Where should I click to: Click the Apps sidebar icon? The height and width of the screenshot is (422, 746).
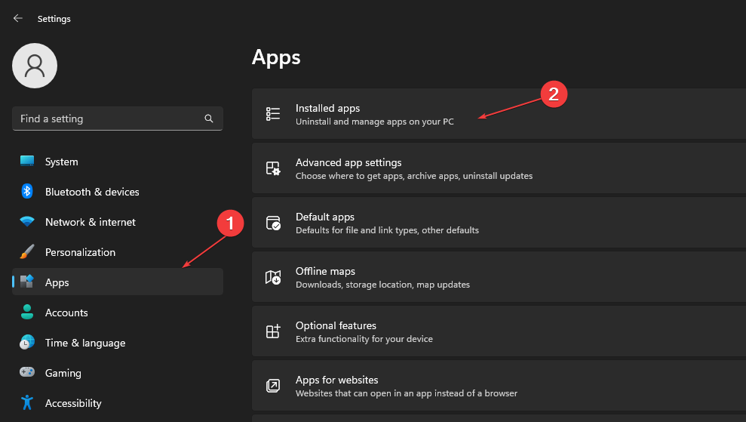[x=27, y=282]
